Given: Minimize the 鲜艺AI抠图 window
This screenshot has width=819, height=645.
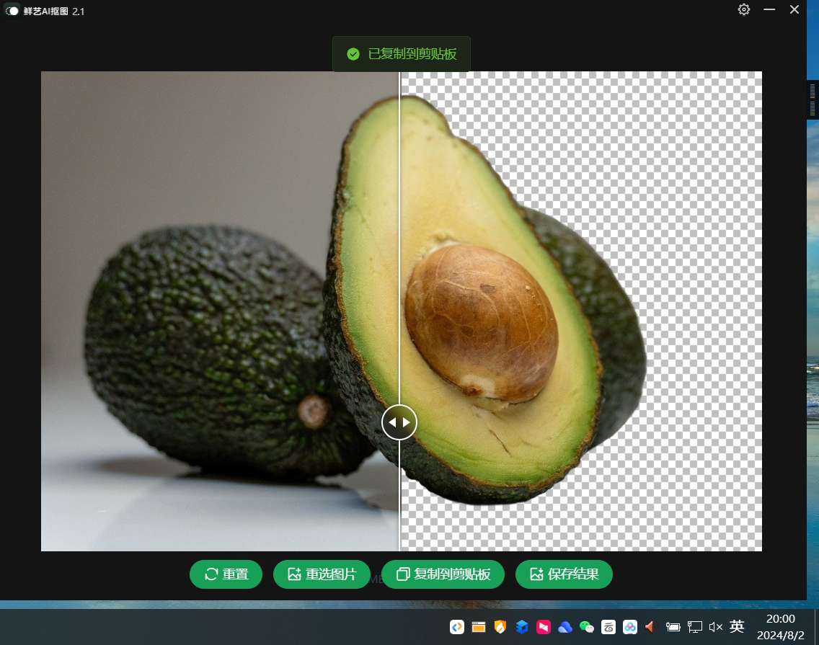Looking at the screenshot, I should click(x=769, y=9).
